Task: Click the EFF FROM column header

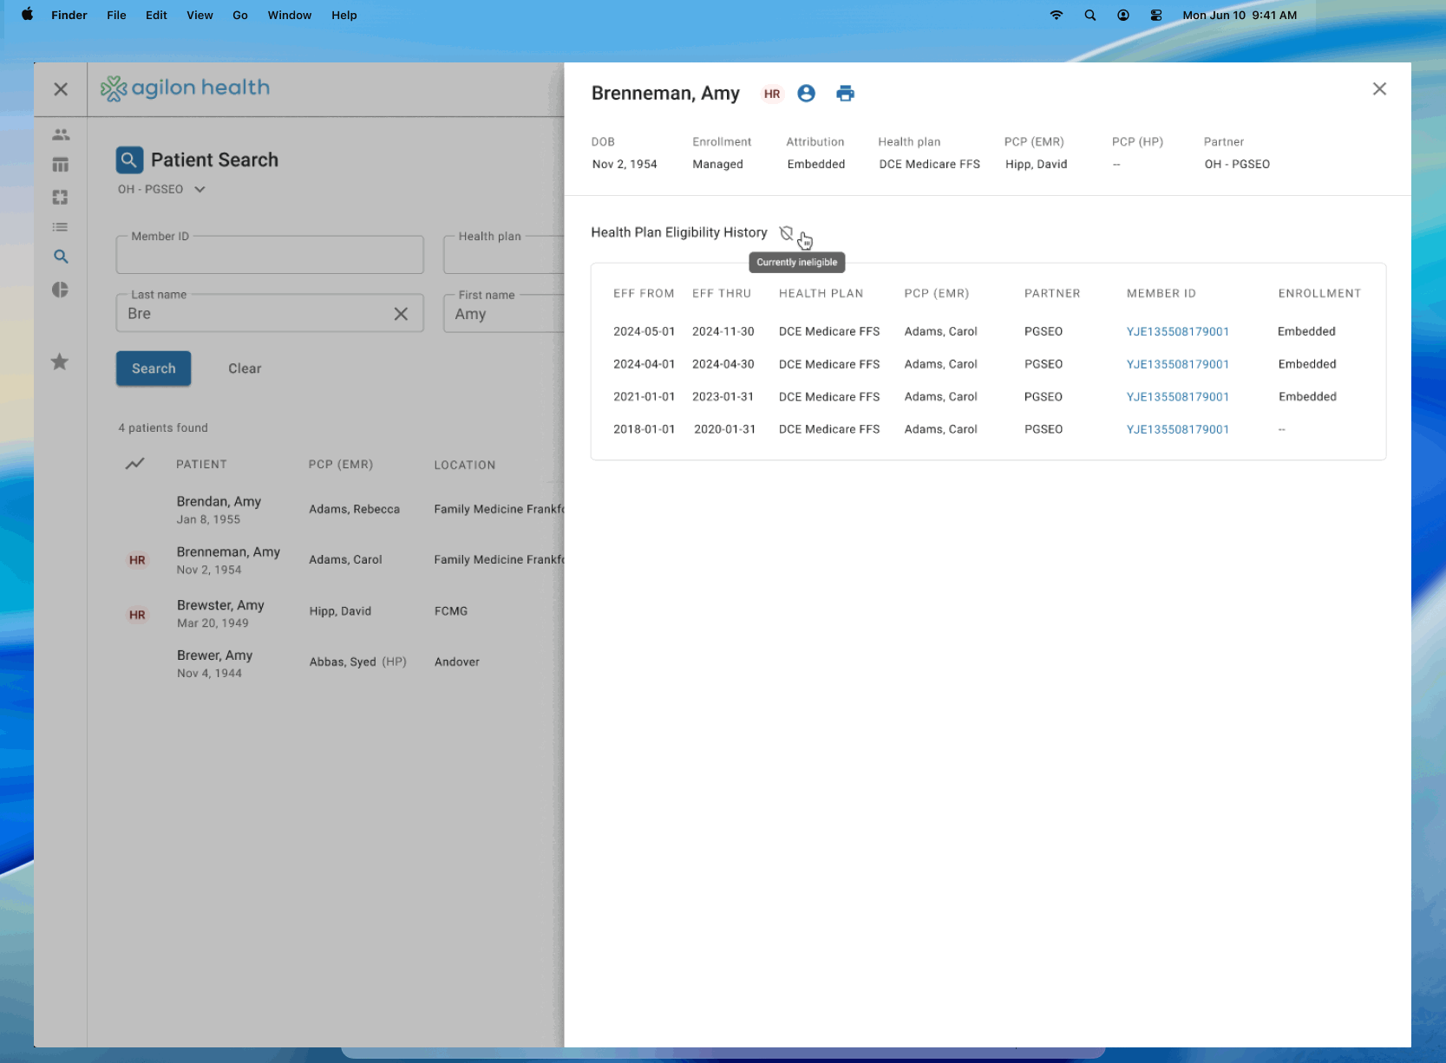Action: pos(644,293)
